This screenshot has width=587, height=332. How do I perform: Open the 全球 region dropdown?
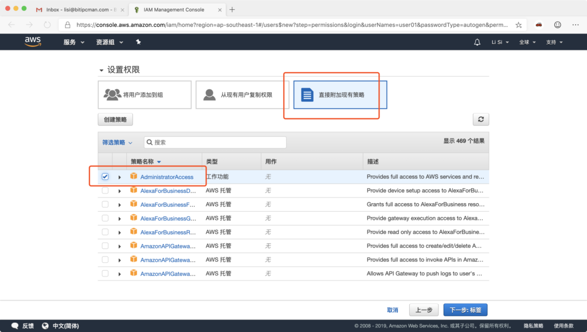527,42
